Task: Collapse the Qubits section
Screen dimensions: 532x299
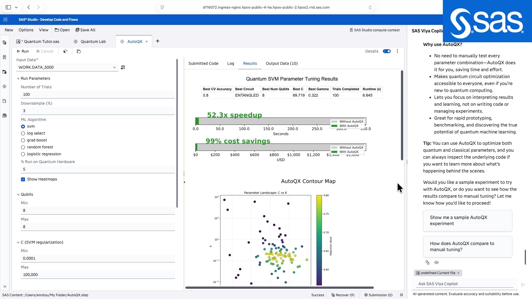Action: pyautogui.click(x=18, y=194)
